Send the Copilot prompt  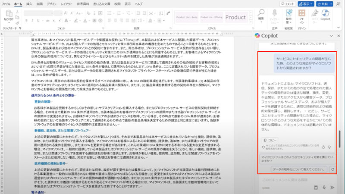click(332, 187)
